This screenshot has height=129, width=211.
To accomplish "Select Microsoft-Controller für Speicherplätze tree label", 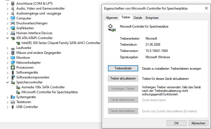I will point(50,92).
